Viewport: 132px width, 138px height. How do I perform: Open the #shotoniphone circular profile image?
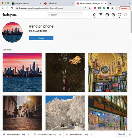tap(12, 32)
